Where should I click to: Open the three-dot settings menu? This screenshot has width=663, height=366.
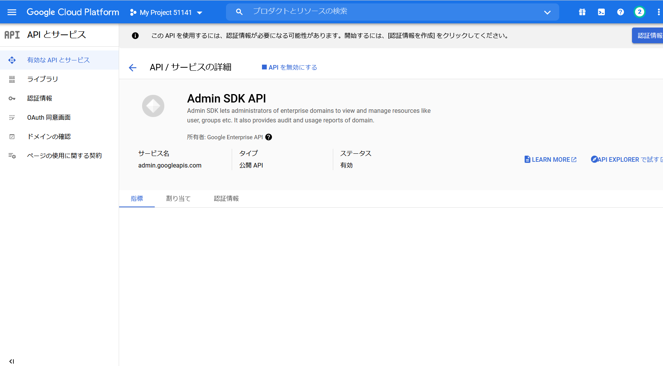click(659, 12)
